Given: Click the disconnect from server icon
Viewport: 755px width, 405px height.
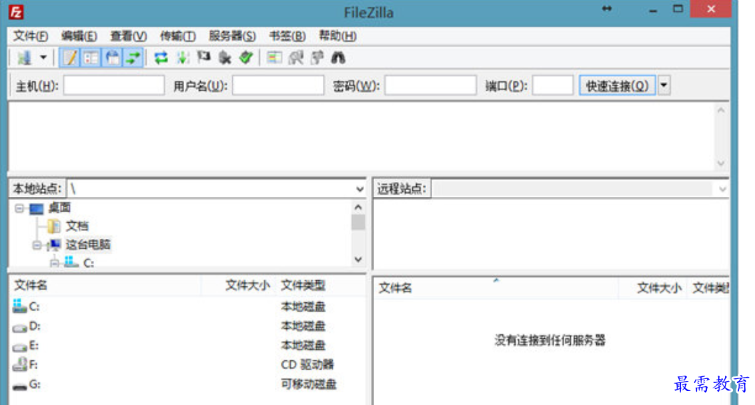Looking at the screenshot, I should click(224, 58).
